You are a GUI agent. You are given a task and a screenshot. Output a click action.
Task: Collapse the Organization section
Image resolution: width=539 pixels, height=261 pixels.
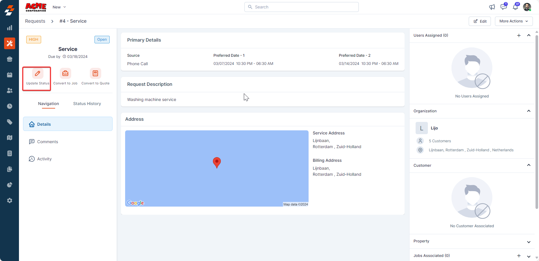[x=529, y=111]
